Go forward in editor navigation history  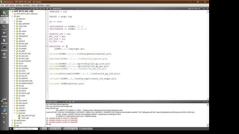pos(50,9)
